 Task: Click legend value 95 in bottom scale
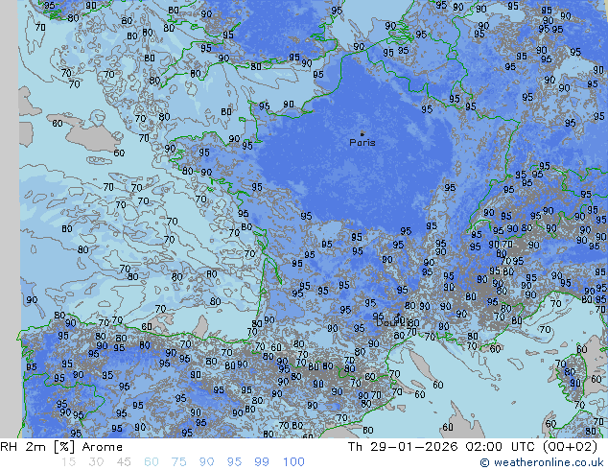pos(234,462)
